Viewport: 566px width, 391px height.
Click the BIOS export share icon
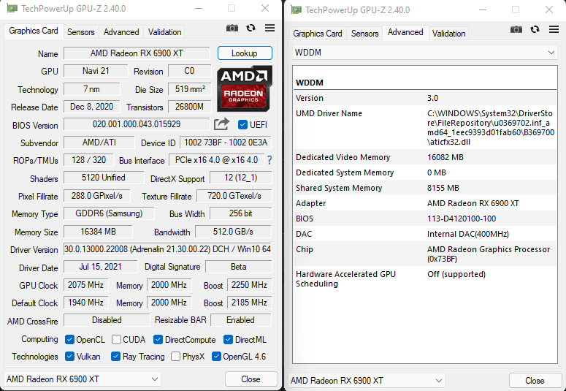point(221,124)
